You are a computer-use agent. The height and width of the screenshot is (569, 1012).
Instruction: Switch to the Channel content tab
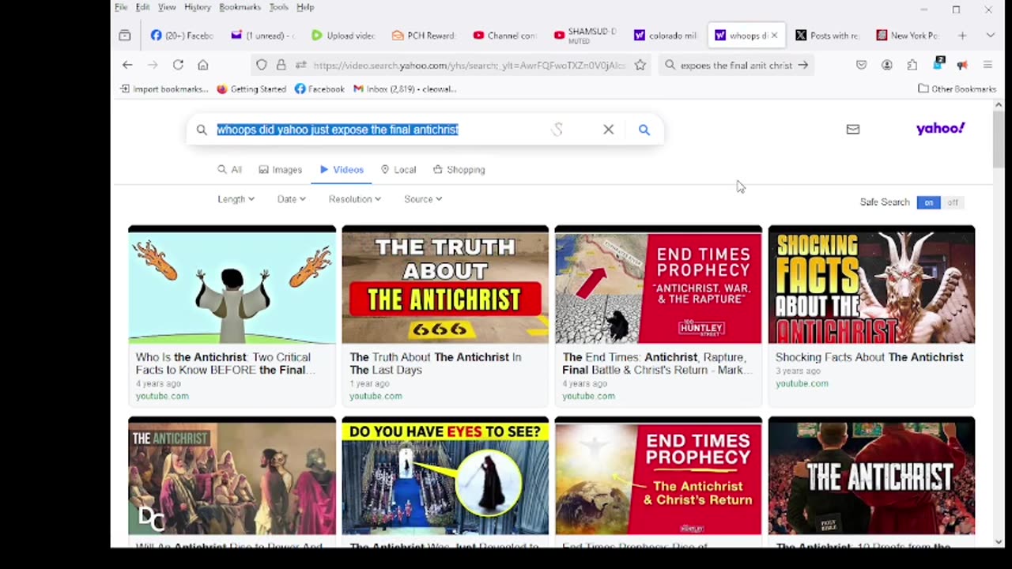(x=504, y=36)
